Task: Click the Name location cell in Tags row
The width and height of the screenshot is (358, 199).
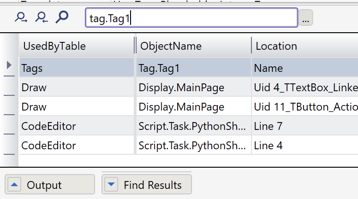Action: coord(304,68)
